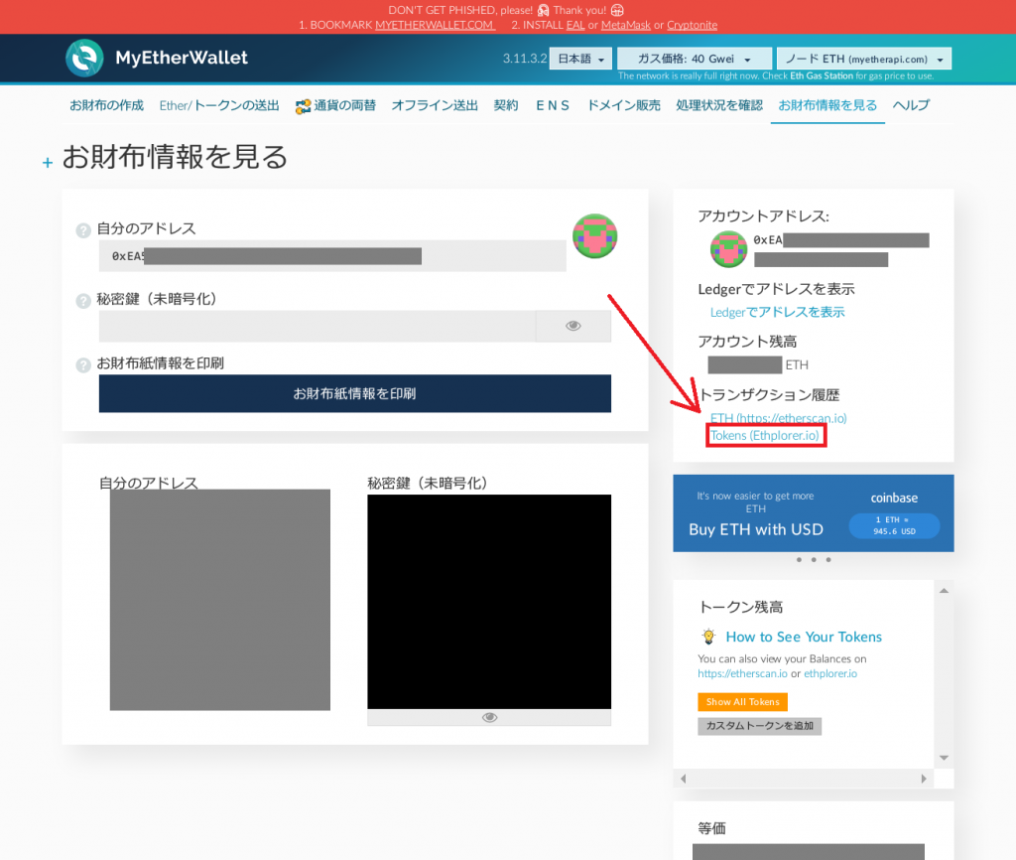
Task: Click the lightbulb icon beside How to See Your Tokens
Action: 707,637
